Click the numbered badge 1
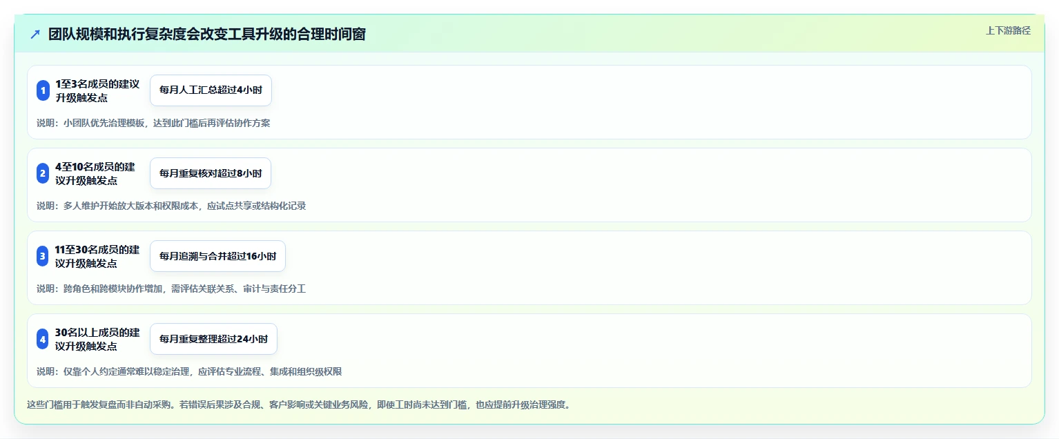 tap(43, 90)
